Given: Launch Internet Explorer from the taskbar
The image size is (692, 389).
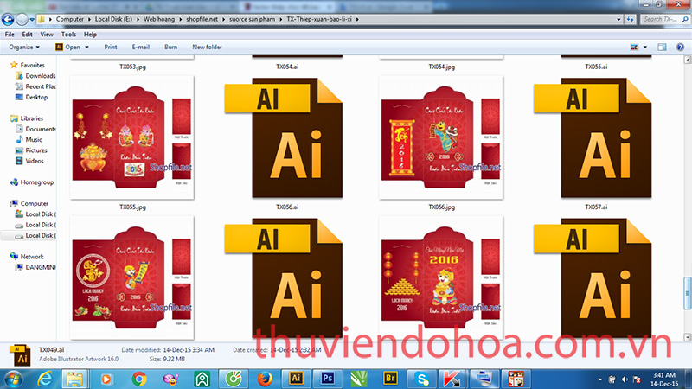Looking at the screenshot, I should point(46,379).
